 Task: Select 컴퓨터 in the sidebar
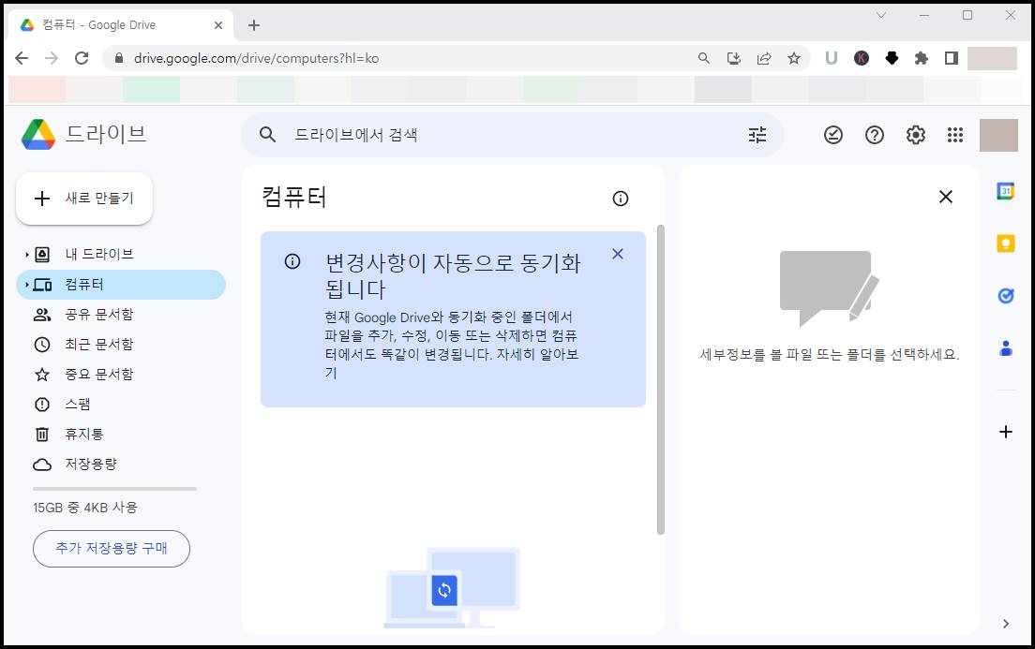(121, 285)
